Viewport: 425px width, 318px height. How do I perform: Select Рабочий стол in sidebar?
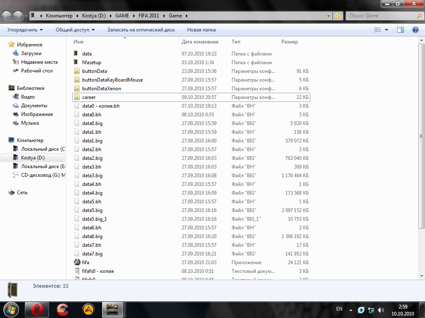tap(37, 70)
